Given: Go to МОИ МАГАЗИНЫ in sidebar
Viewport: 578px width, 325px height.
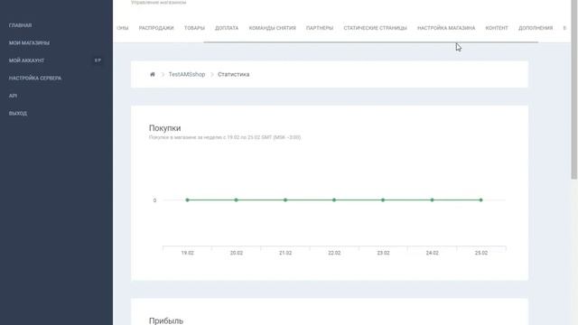Looking at the screenshot, I should click(x=29, y=42).
